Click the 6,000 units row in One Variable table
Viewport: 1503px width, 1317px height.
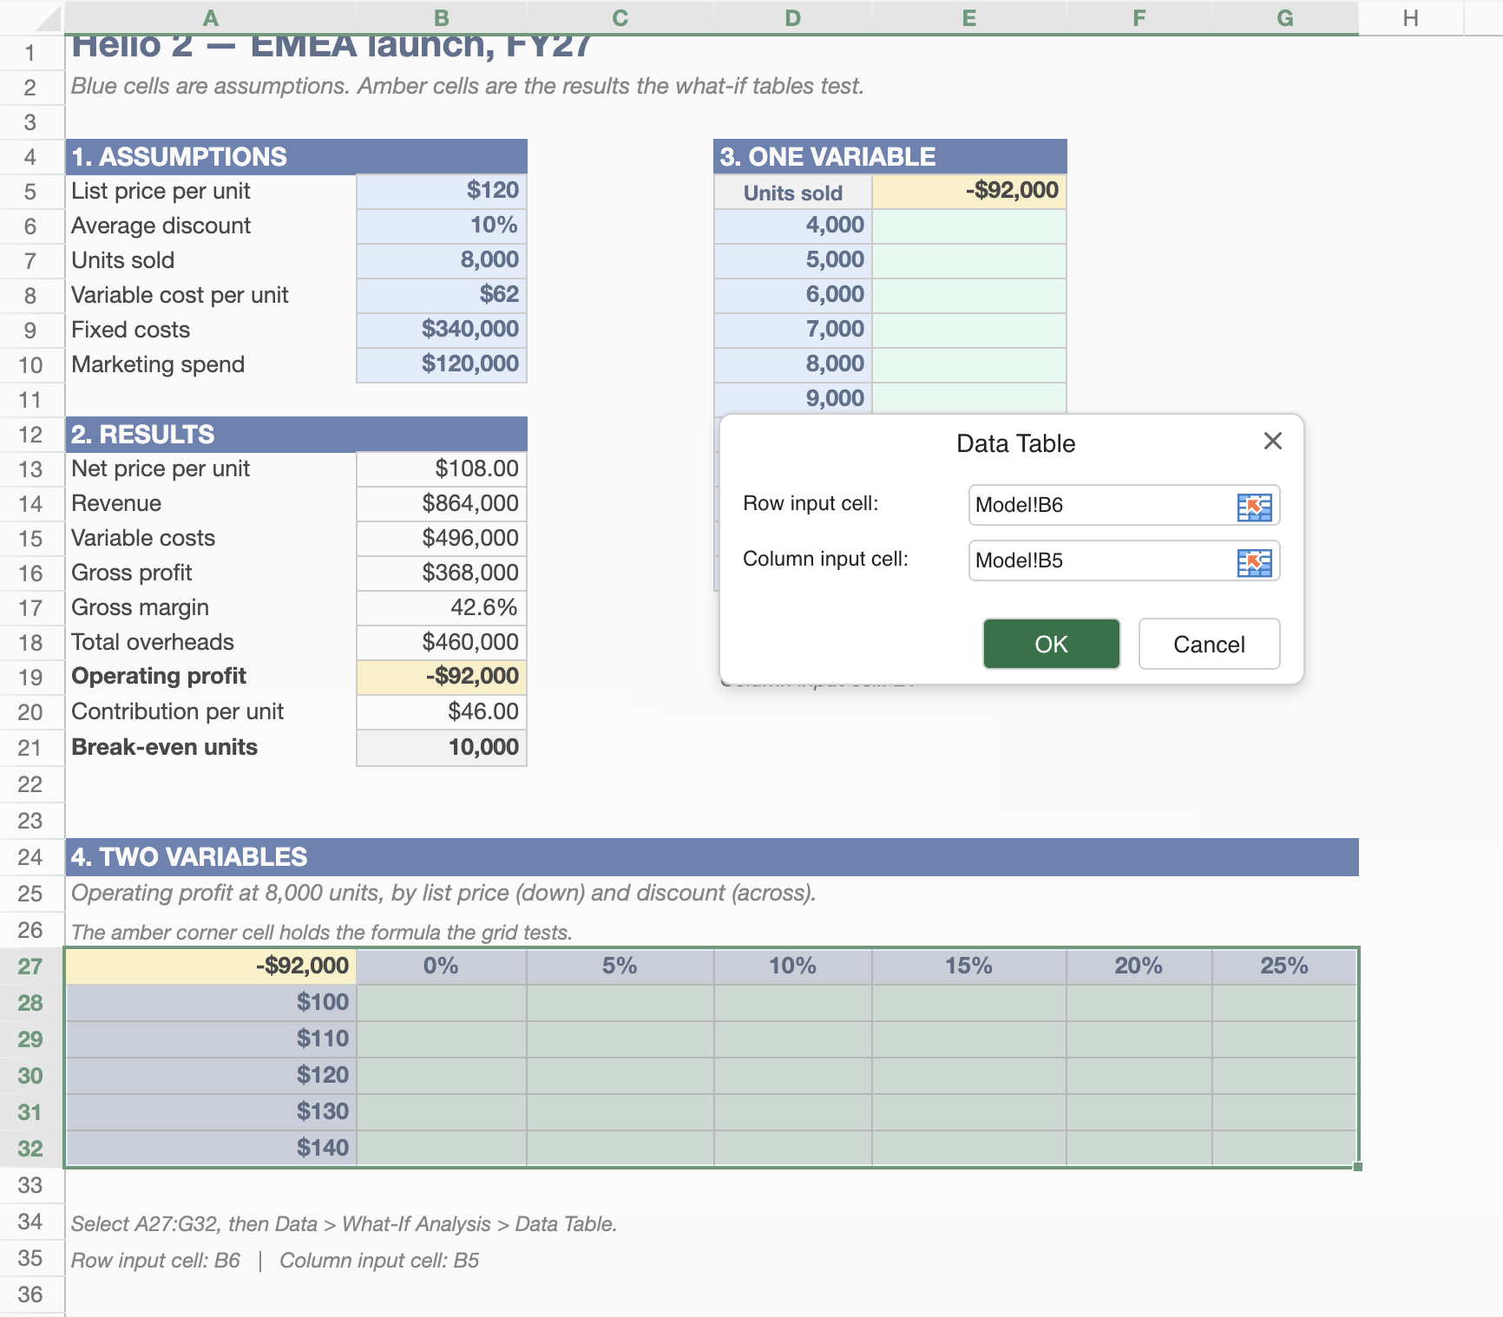point(793,295)
